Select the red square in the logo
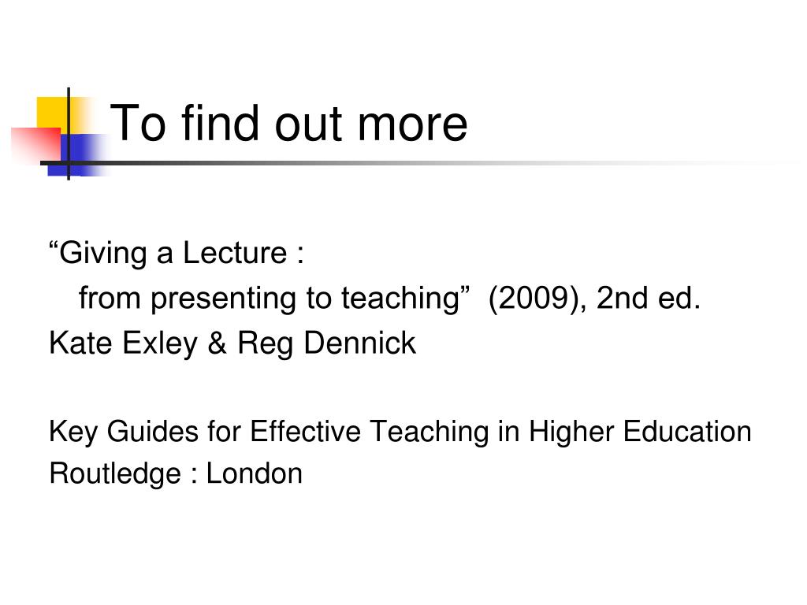 coord(36,143)
